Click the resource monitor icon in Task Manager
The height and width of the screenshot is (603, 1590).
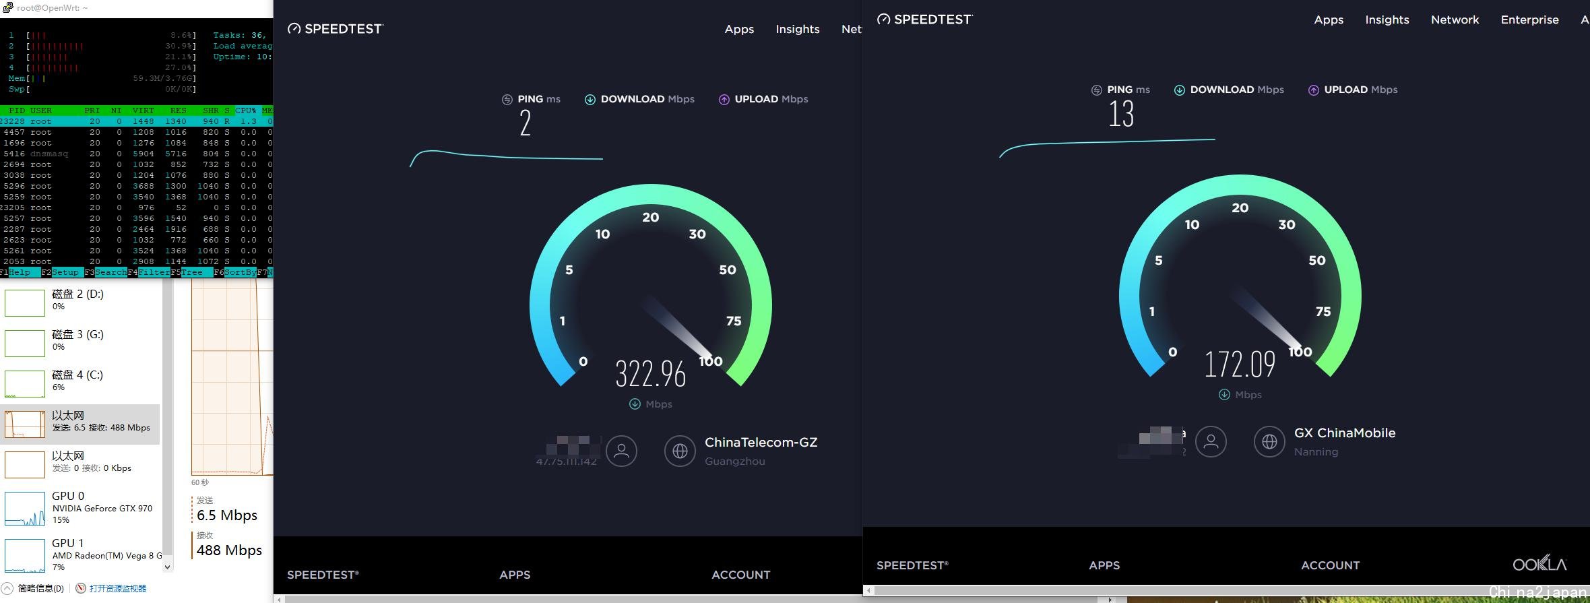click(81, 588)
